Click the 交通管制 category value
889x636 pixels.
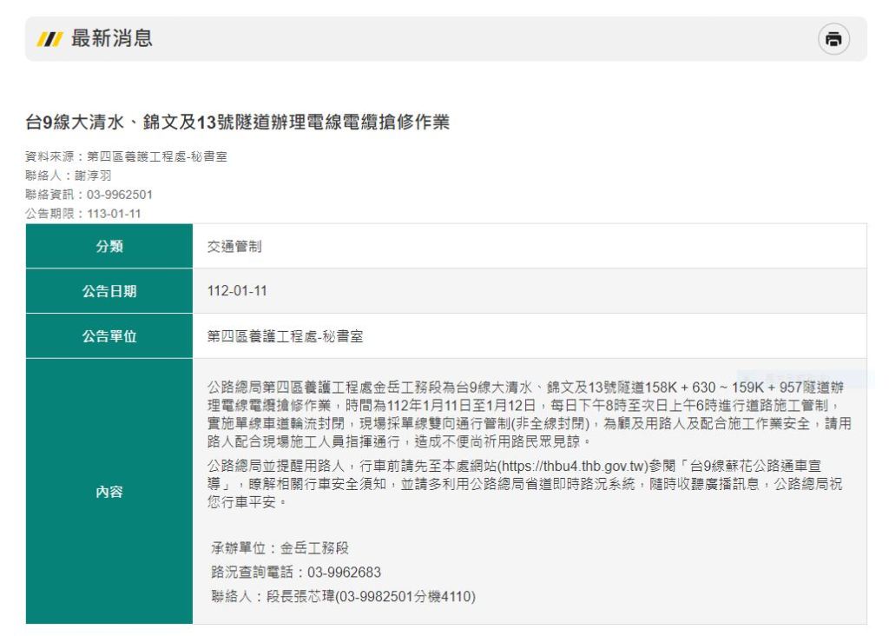(x=234, y=247)
